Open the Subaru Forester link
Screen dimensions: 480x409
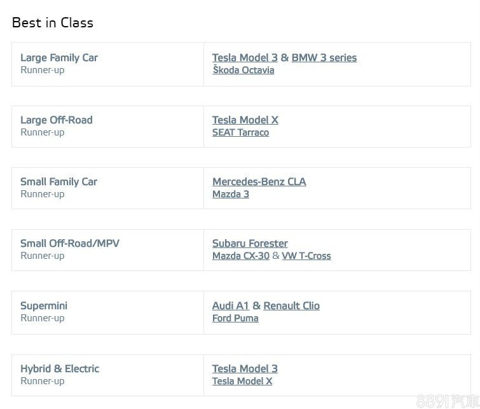250,244
